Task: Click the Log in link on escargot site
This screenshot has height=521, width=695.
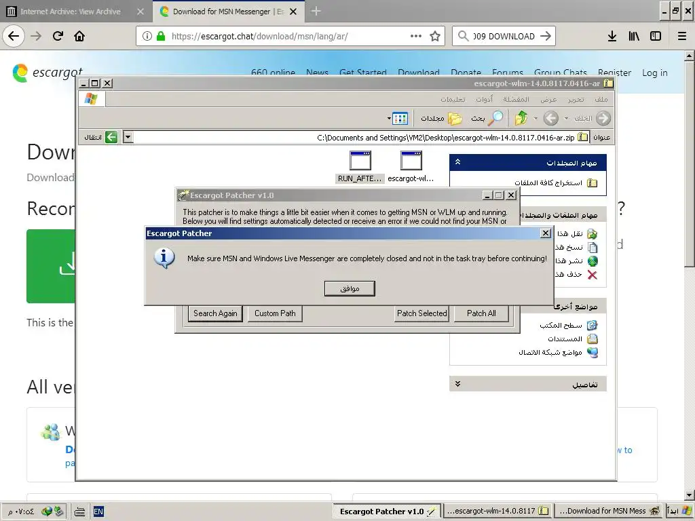Action: tap(655, 73)
